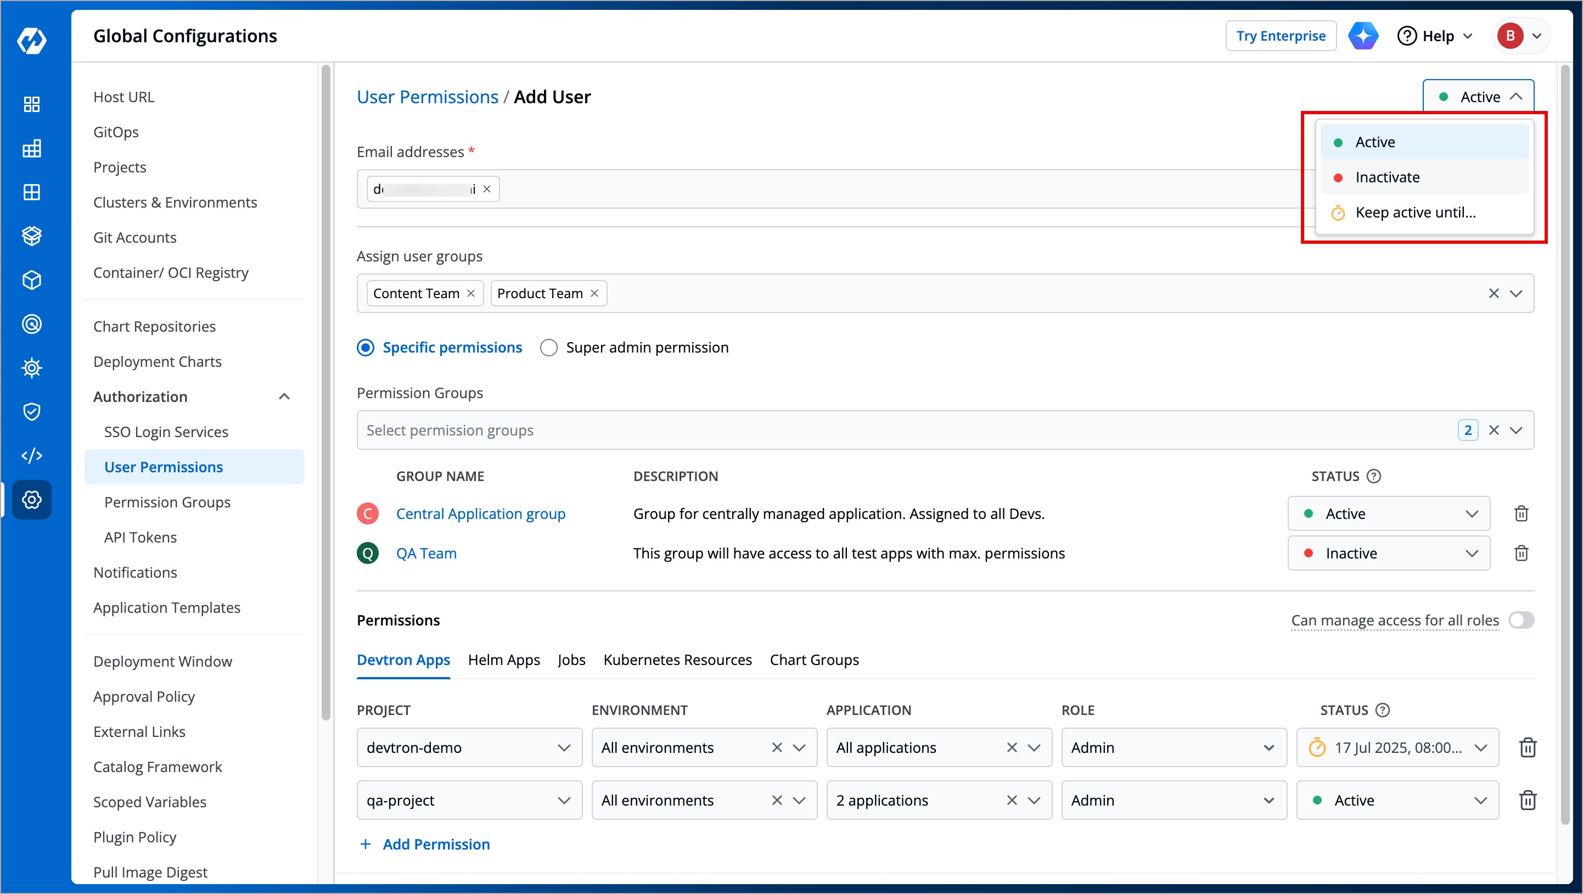Choose Inactivate in the status menu
The height and width of the screenshot is (894, 1583).
point(1424,177)
